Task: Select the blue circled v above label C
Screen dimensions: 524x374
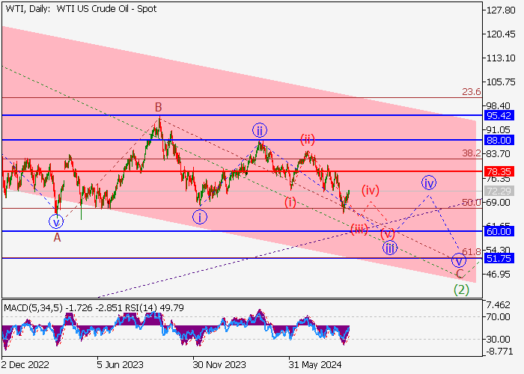Action: pyautogui.click(x=459, y=260)
